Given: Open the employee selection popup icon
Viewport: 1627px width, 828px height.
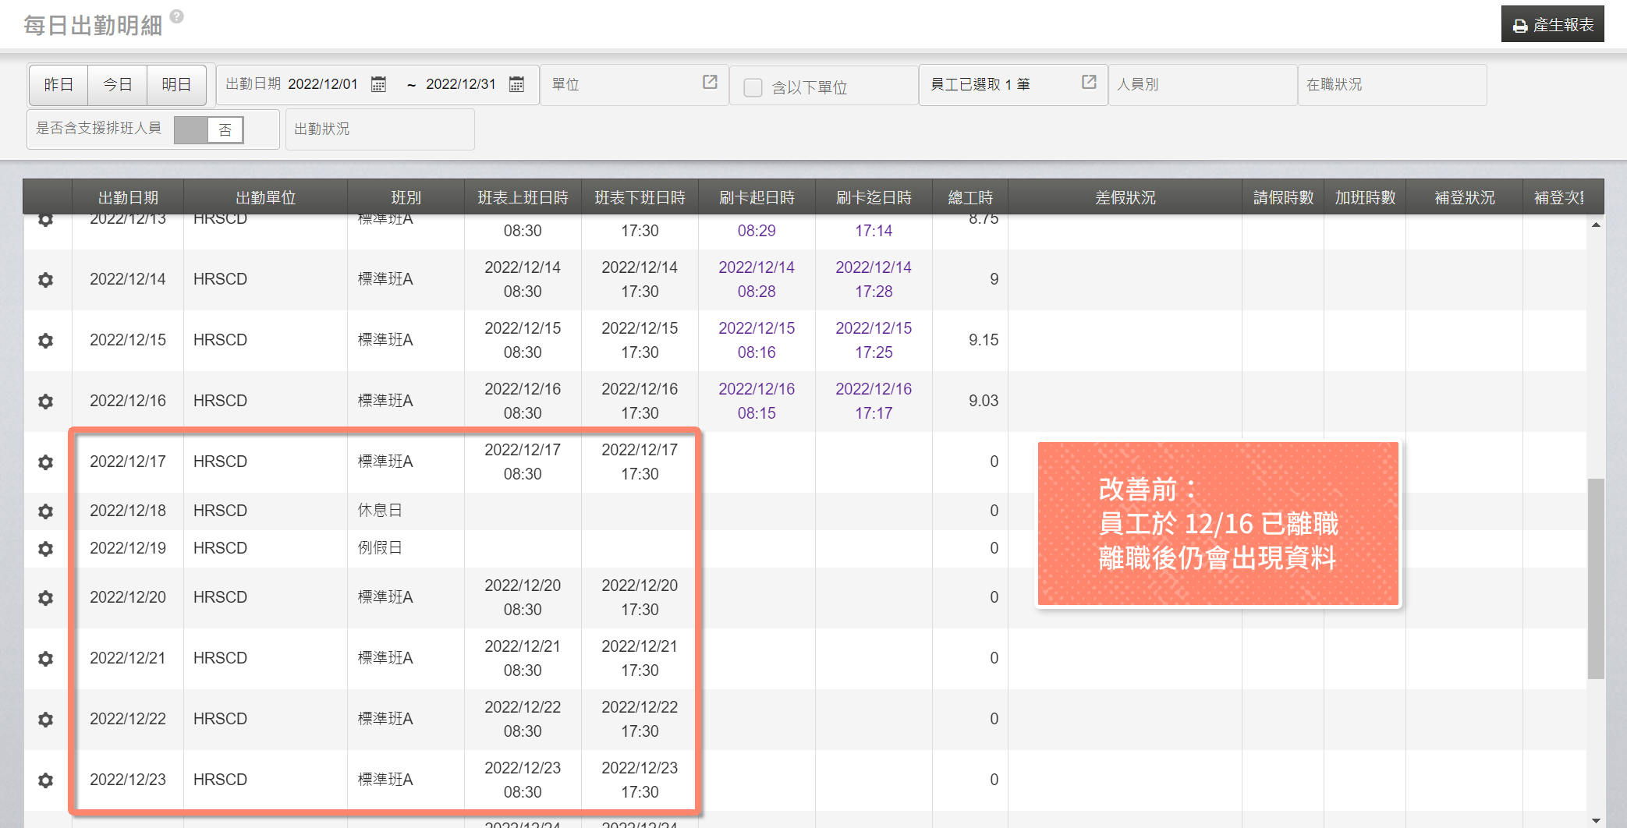Looking at the screenshot, I should (1089, 82).
